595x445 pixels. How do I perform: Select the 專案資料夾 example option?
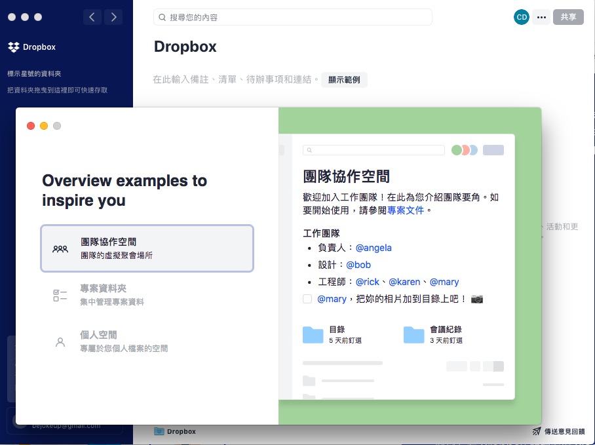tap(147, 295)
